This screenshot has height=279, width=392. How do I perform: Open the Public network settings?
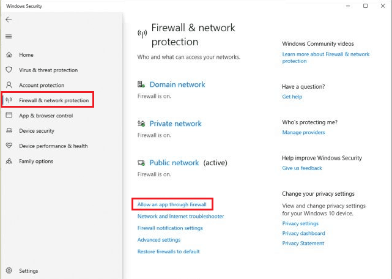coord(174,163)
